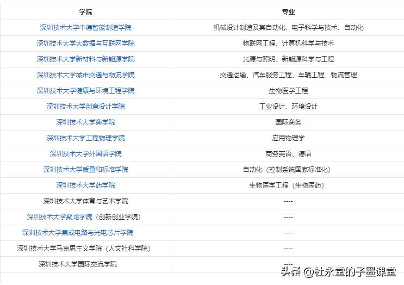Image resolution: width=404 pixels, height=285 pixels.
Task: Select the 国际商务 cell
Action: coord(288,122)
